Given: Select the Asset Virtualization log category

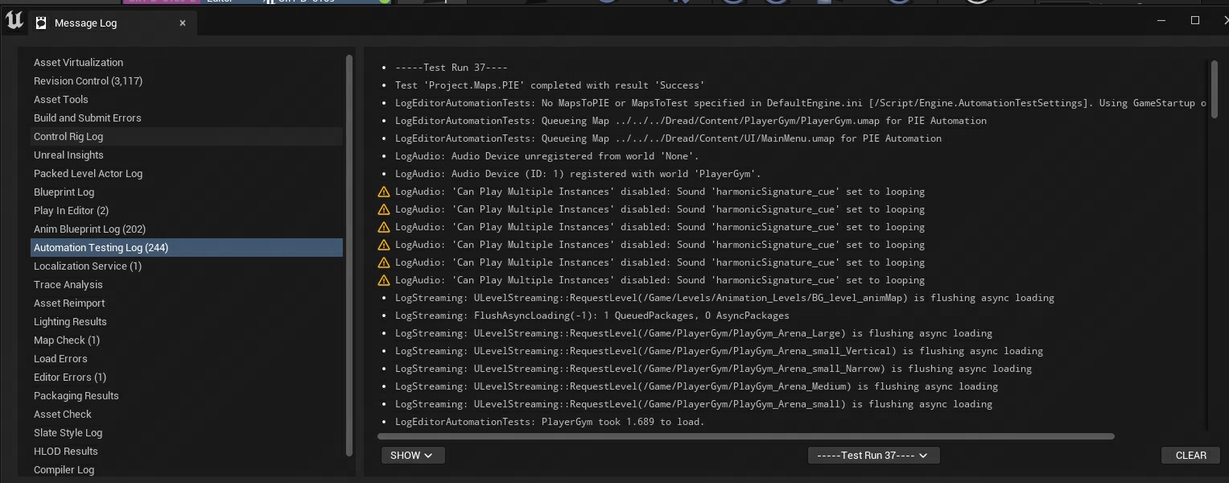Looking at the screenshot, I should (x=187, y=62).
